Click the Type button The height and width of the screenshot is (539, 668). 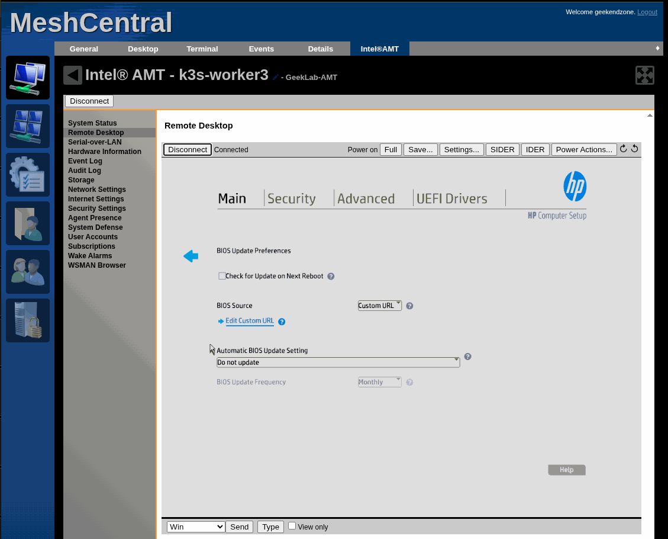point(270,527)
